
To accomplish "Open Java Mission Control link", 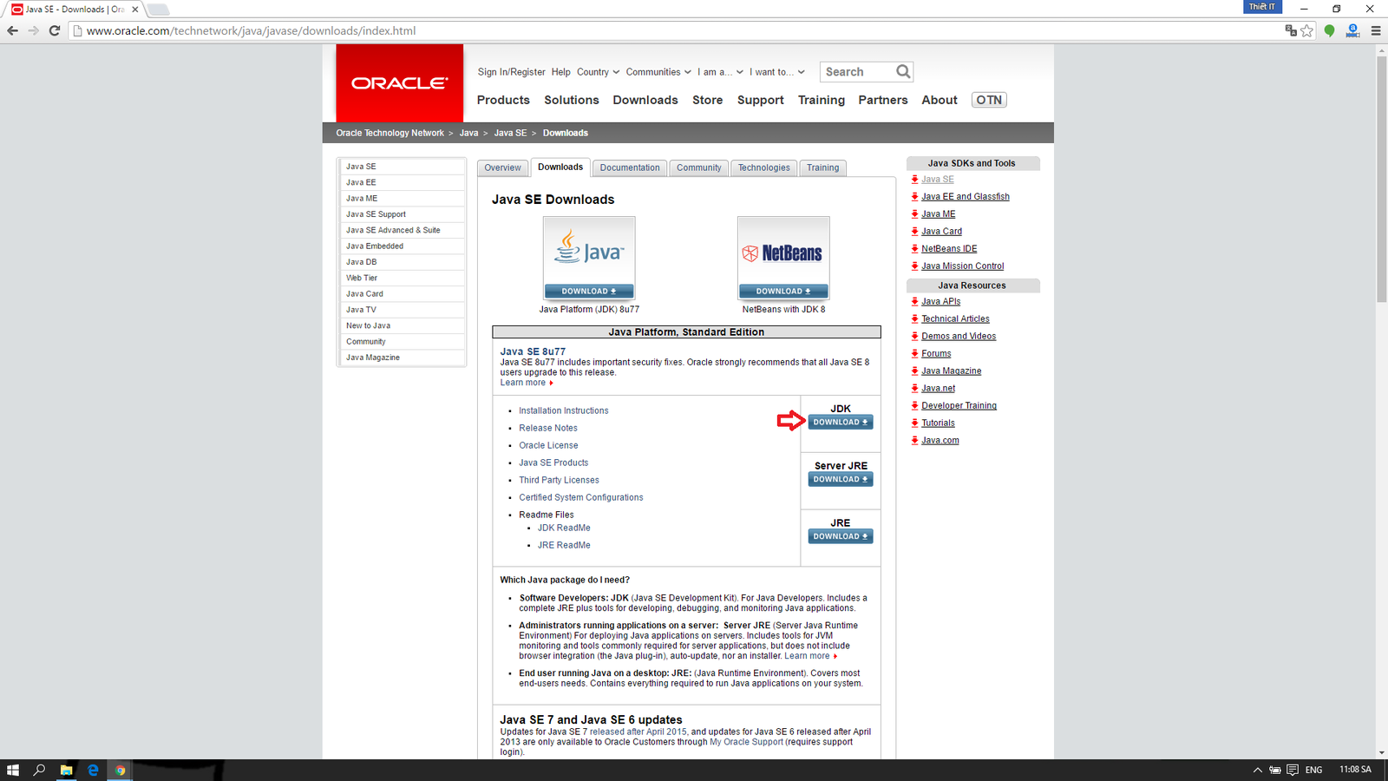I will pos(963,266).
